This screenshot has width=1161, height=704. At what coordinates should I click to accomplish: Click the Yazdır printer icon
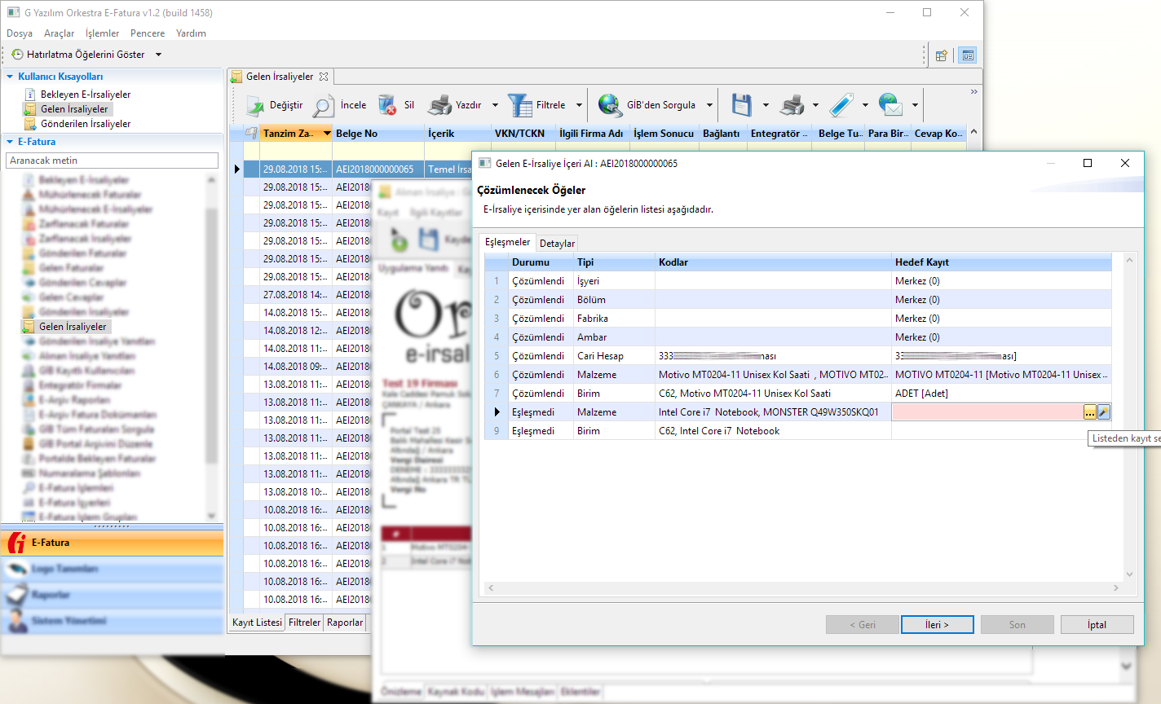(x=440, y=105)
